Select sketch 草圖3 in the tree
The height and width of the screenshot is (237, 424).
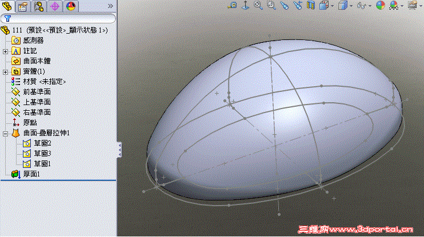click(37, 154)
